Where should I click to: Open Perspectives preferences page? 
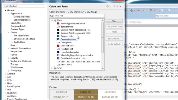click(16, 52)
